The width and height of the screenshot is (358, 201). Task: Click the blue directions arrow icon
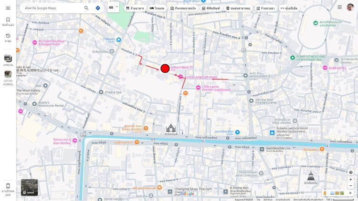pos(98,8)
